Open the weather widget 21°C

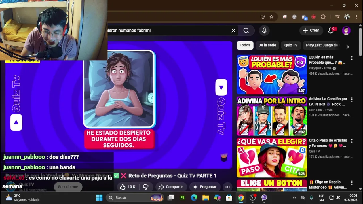23,198
